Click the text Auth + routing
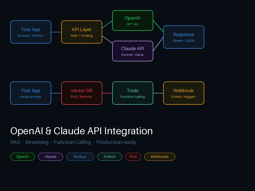The height and width of the screenshot is (191, 255). pos(82,36)
